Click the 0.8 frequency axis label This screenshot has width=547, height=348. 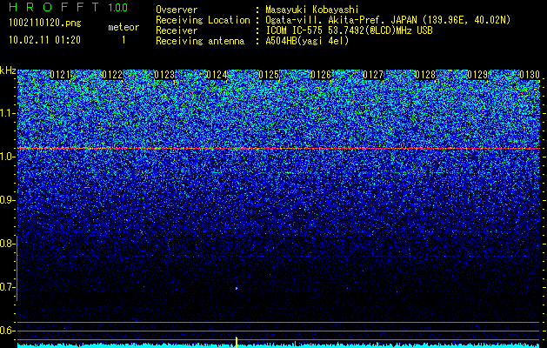pos(7,244)
